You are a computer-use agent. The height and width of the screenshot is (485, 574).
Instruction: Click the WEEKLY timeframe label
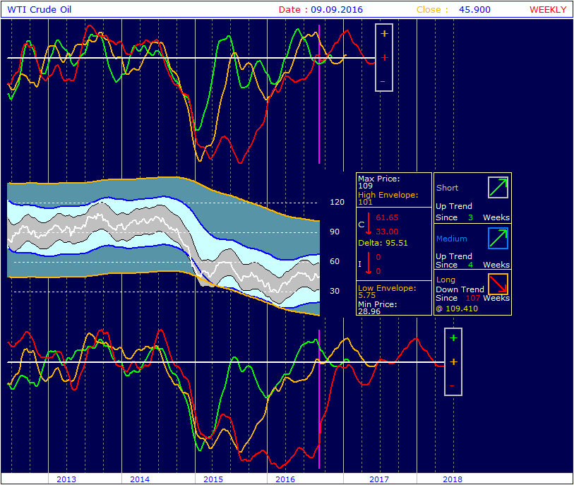coord(548,10)
